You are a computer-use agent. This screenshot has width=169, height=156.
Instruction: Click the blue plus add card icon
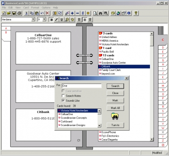pyautogui.click(x=72, y=13)
